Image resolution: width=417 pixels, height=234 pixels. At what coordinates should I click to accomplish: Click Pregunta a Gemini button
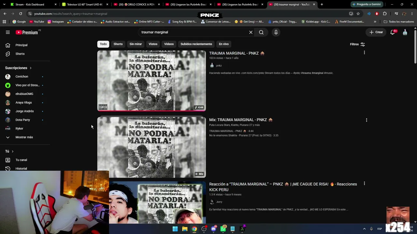[x=367, y=5]
